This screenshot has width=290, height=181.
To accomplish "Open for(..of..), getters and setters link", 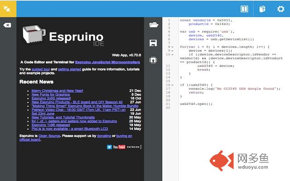I will click(74, 121).
